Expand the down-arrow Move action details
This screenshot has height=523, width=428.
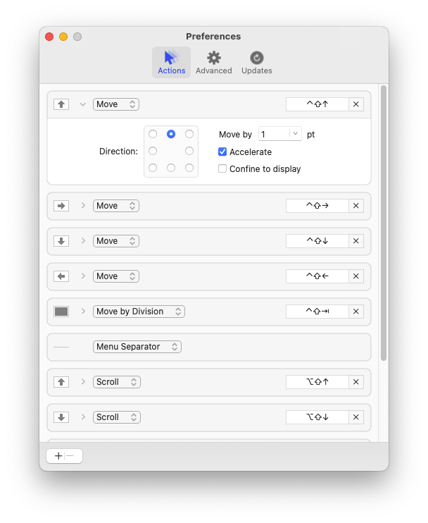point(83,241)
